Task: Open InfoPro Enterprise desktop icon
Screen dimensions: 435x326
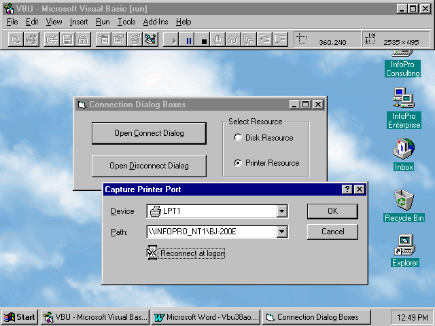Action: click(404, 99)
